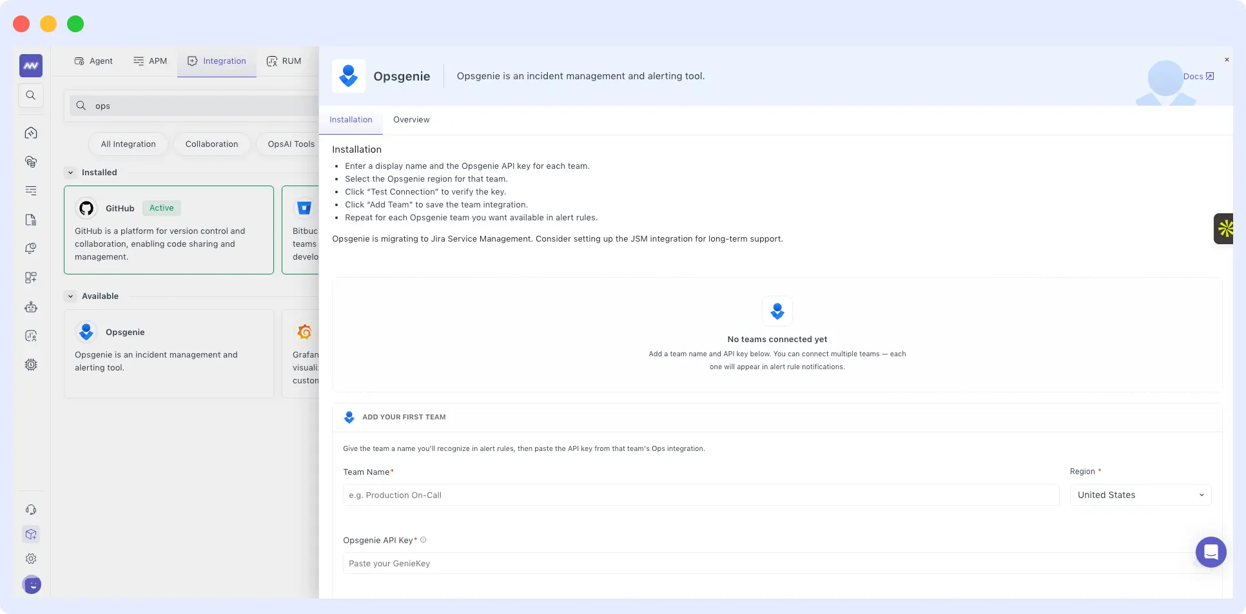Click the sidebar search icon
Image resolution: width=1246 pixels, height=614 pixels.
pyautogui.click(x=31, y=95)
